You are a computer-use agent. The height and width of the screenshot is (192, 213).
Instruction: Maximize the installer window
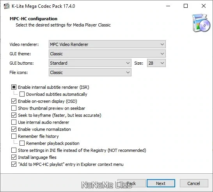[x=186, y=6]
